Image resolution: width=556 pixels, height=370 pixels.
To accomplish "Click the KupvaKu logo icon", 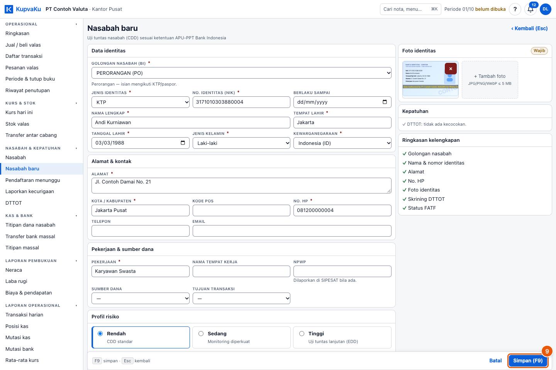I will coord(9,9).
